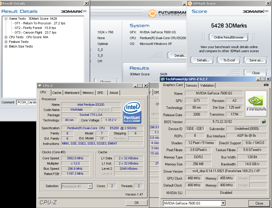Open the About tab in CPU-Z
272x208 pixels.
coord(114,93)
